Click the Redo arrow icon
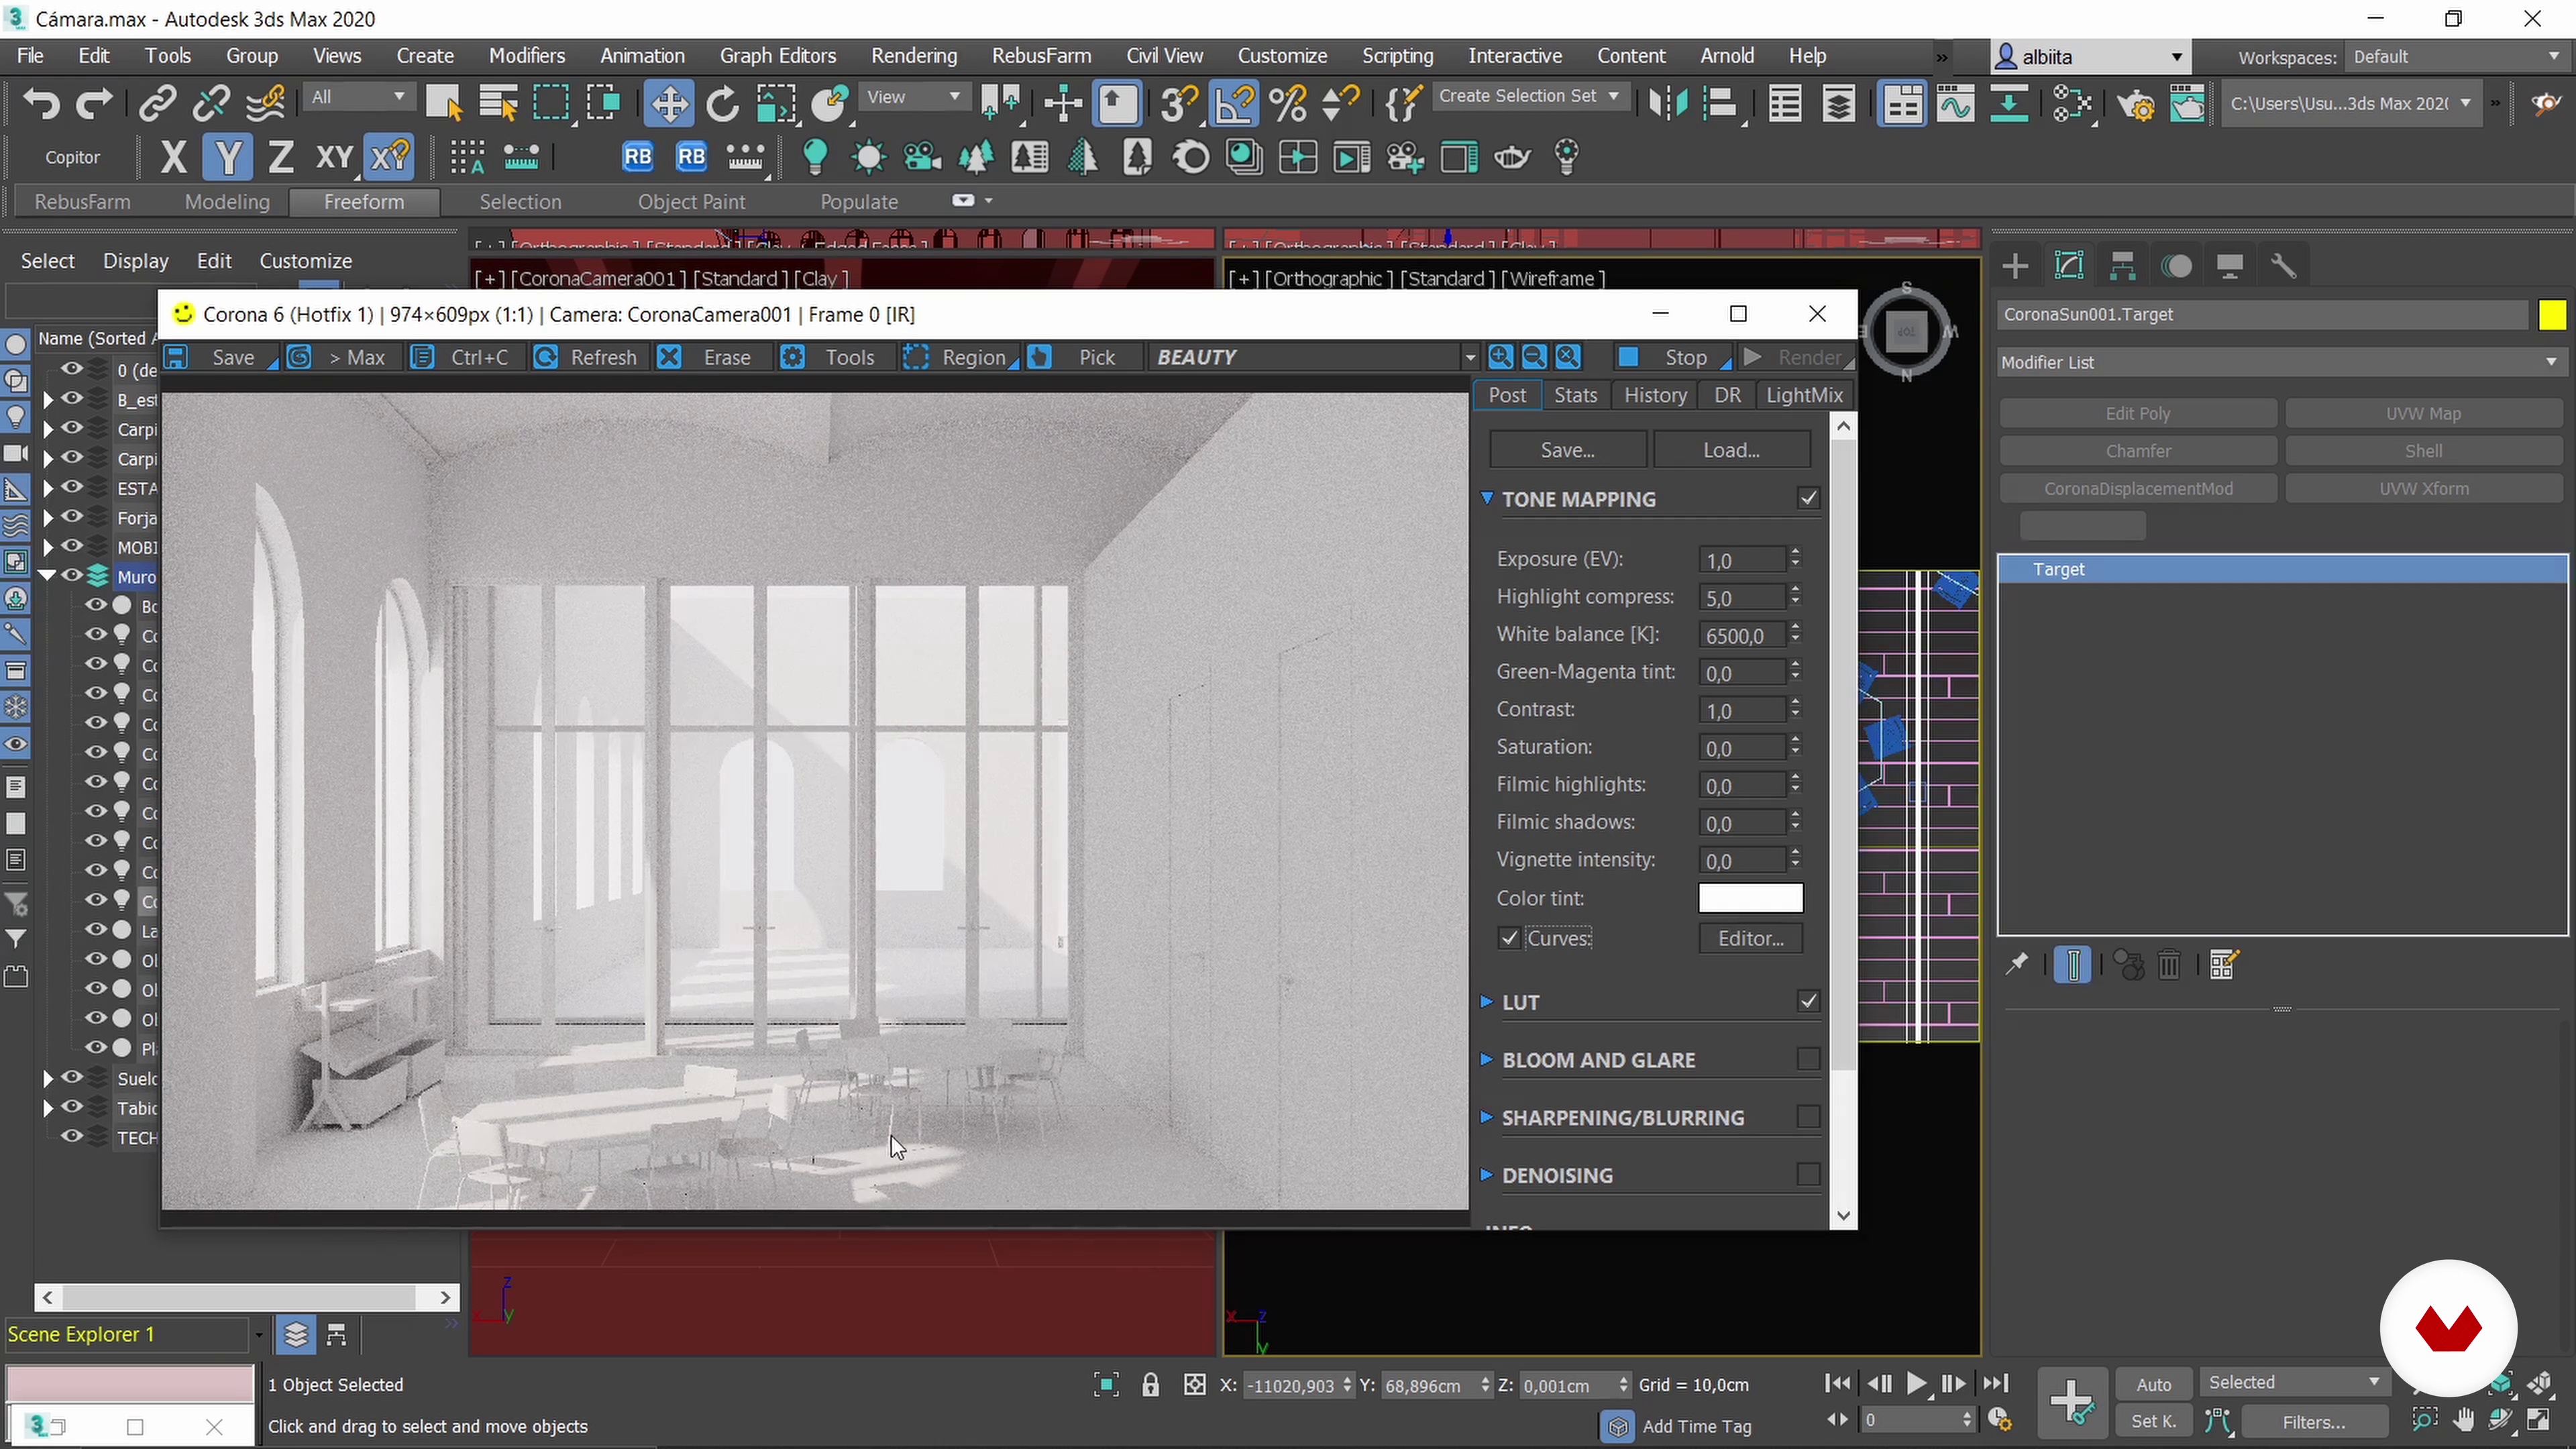Viewport: 2576px width, 1449px height. pyautogui.click(x=94, y=103)
